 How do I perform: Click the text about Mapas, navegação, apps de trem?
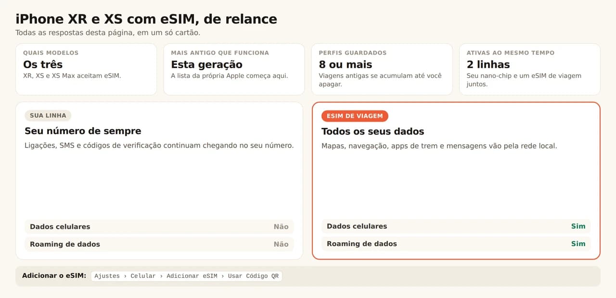tap(439, 146)
